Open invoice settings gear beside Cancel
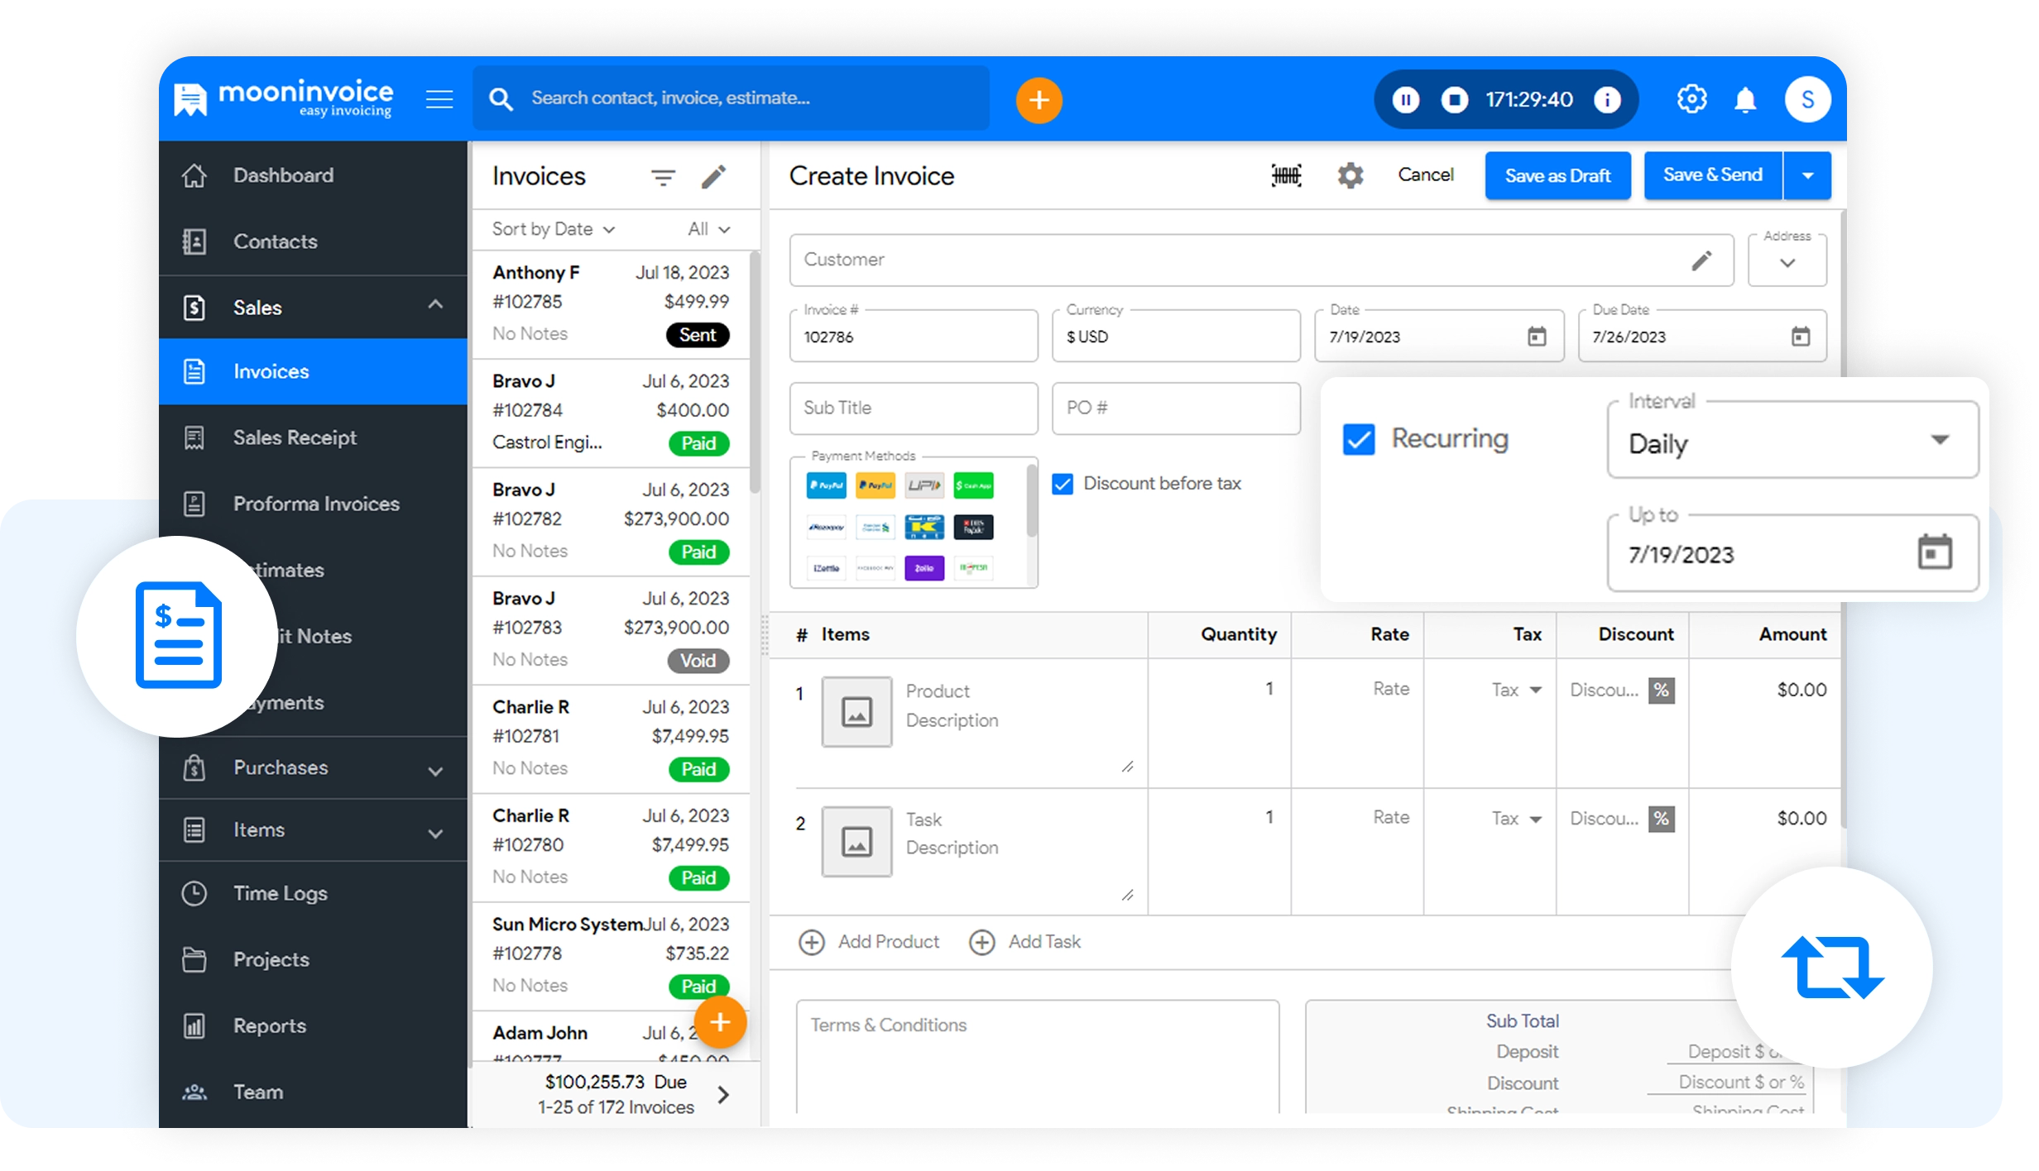The height and width of the screenshot is (1171, 2039). [1350, 175]
